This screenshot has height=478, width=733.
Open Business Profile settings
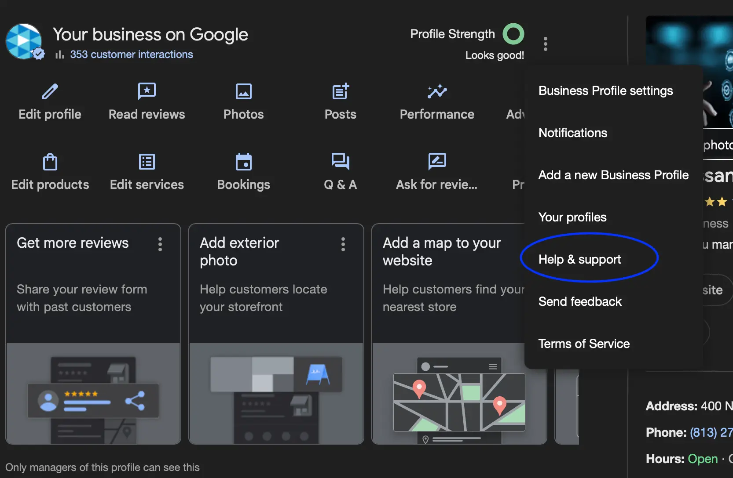(x=605, y=91)
